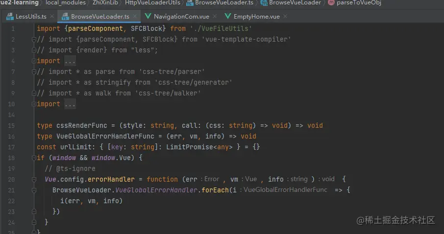The height and width of the screenshot is (234, 444).
Task: Click the parseToVueObj method breadcrumb
Action: [x=359, y=2]
